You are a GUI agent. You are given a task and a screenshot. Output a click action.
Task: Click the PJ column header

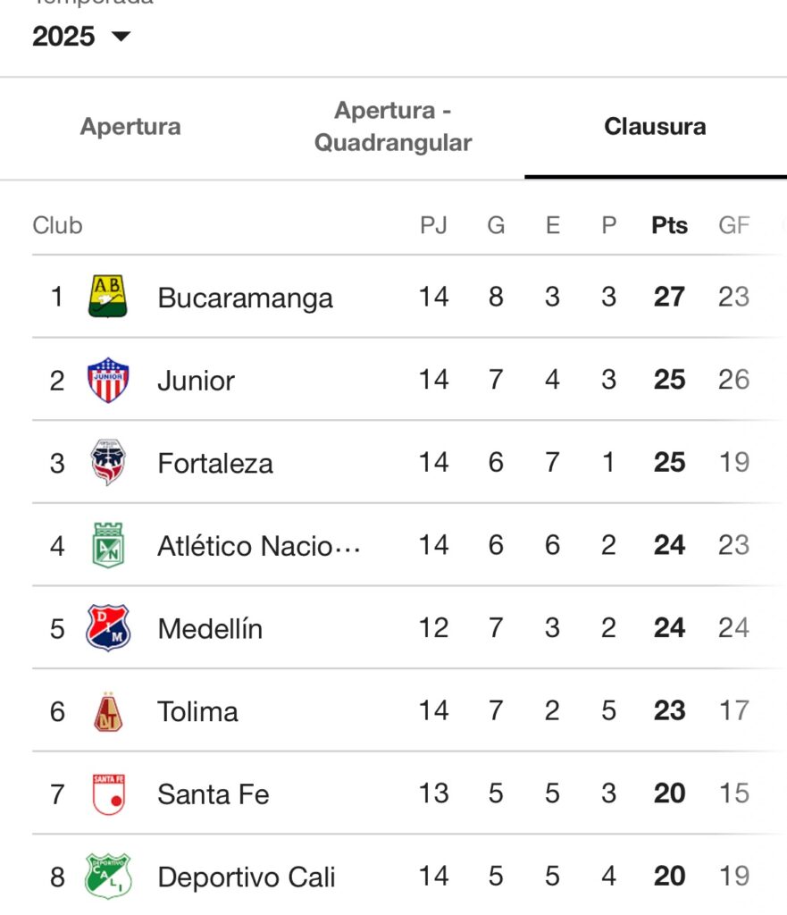[x=433, y=225]
